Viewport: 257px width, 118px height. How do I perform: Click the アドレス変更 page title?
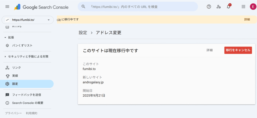coord(109,33)
